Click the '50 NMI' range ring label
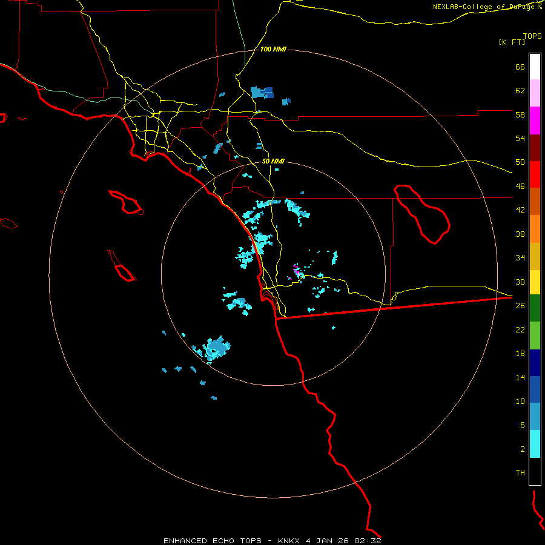Image resolution: width=545 pixels, height=545 pixels. coord(273,161)
